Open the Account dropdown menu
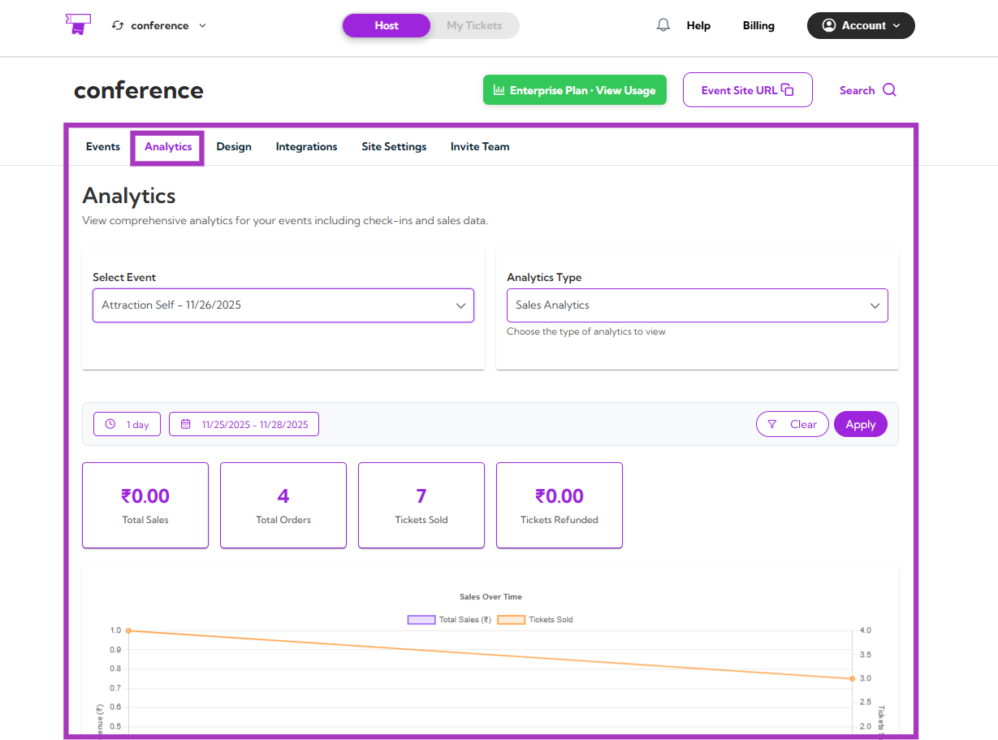The image size is (998, 740). 861,25
